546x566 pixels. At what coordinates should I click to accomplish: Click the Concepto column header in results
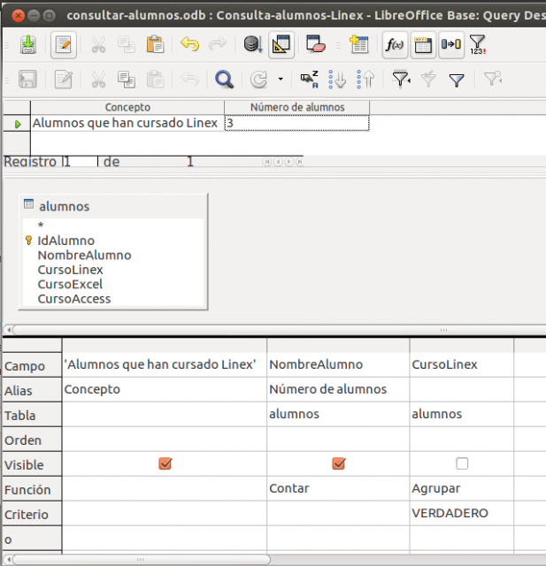127,107
